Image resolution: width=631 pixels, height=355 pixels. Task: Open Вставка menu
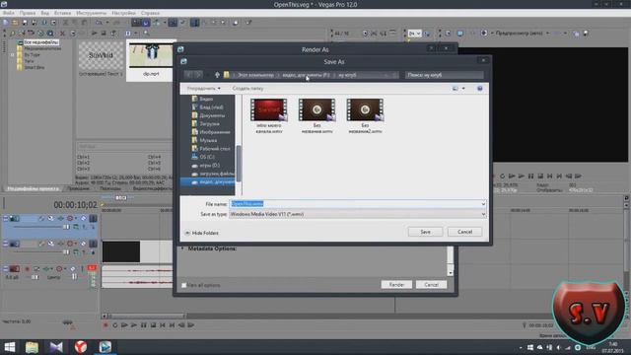tap(62, 13)
